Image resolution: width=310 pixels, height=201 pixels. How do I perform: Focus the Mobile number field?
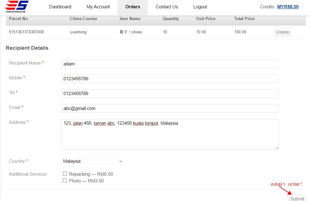pyautogui.click(x=170, y=79)
